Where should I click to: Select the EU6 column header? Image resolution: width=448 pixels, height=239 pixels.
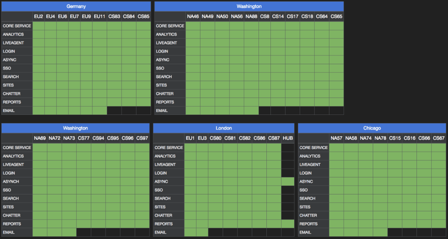coord(63,17)
